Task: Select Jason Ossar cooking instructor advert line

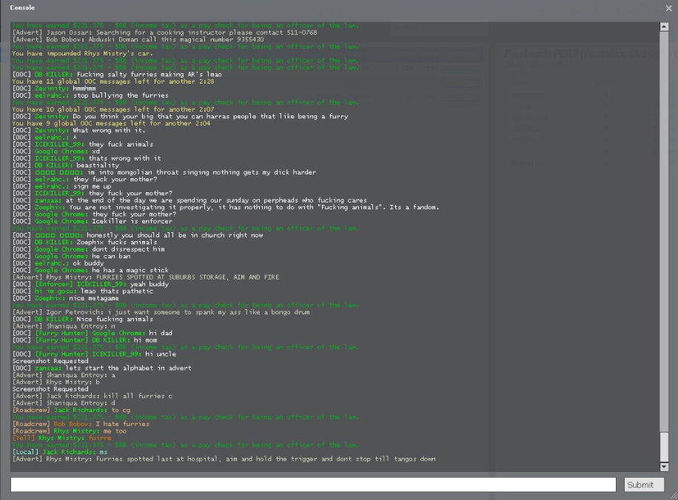Action: pyautogui.click(x=165, y=33)
